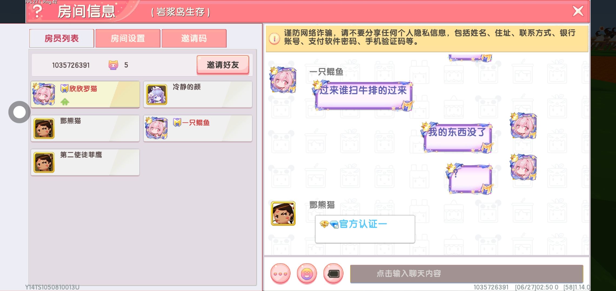Select member card 第二使徒菲鹰
Viewport: 616px width, 291px height.
tap(85, 162)
